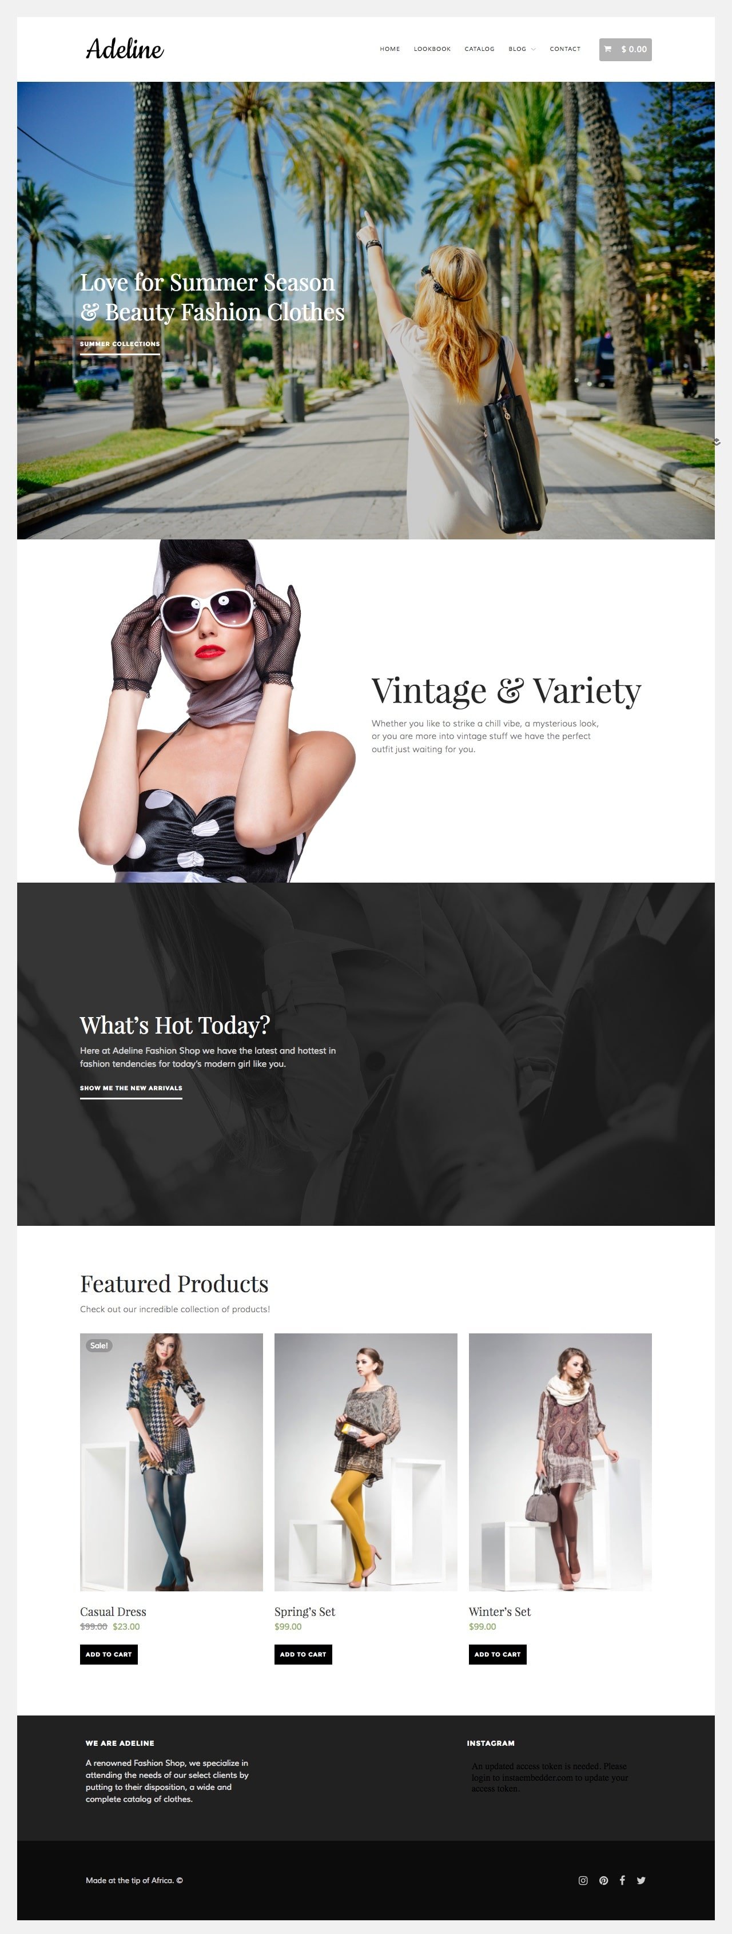Viewport: 732px width, 1934px height.
Task: Expand the Blog menu chevron
Action: tap(533, 50)
